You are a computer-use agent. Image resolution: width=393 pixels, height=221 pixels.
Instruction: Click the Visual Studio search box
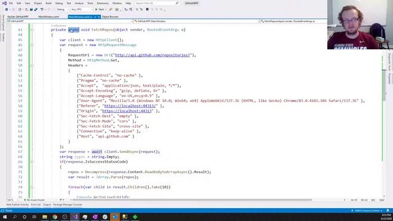click(157, 3)
